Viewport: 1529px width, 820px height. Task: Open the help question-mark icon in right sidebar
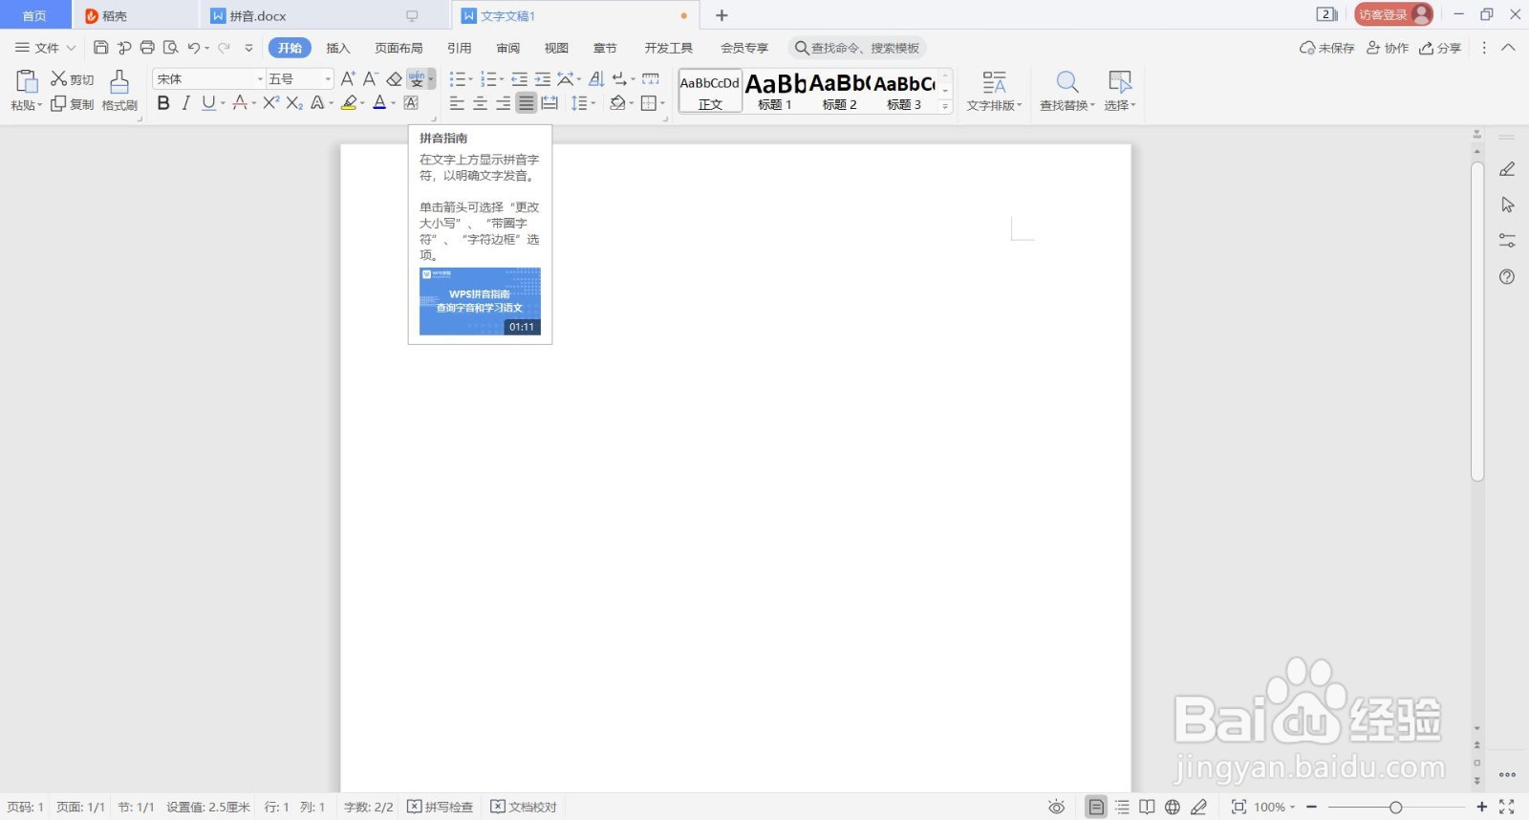pyautogui.click(x=1507, y=277)
